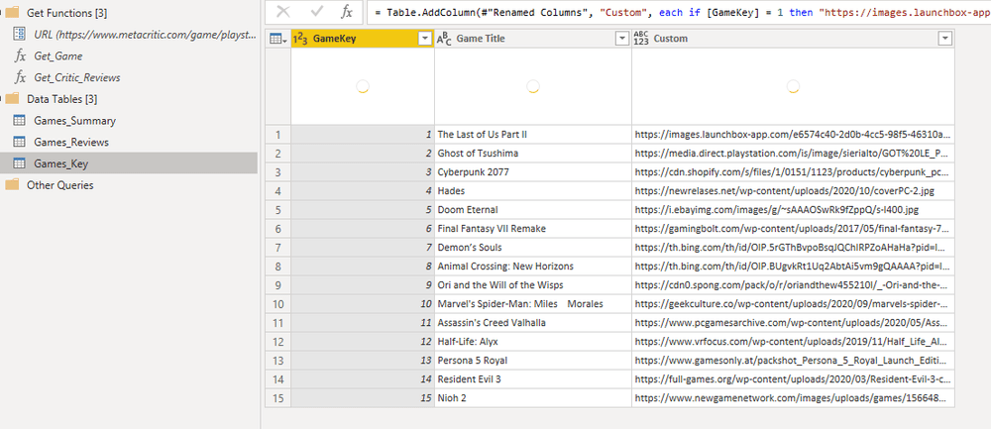
Task: Open the Custom column filter dropdown
Action: coord(944,39)
